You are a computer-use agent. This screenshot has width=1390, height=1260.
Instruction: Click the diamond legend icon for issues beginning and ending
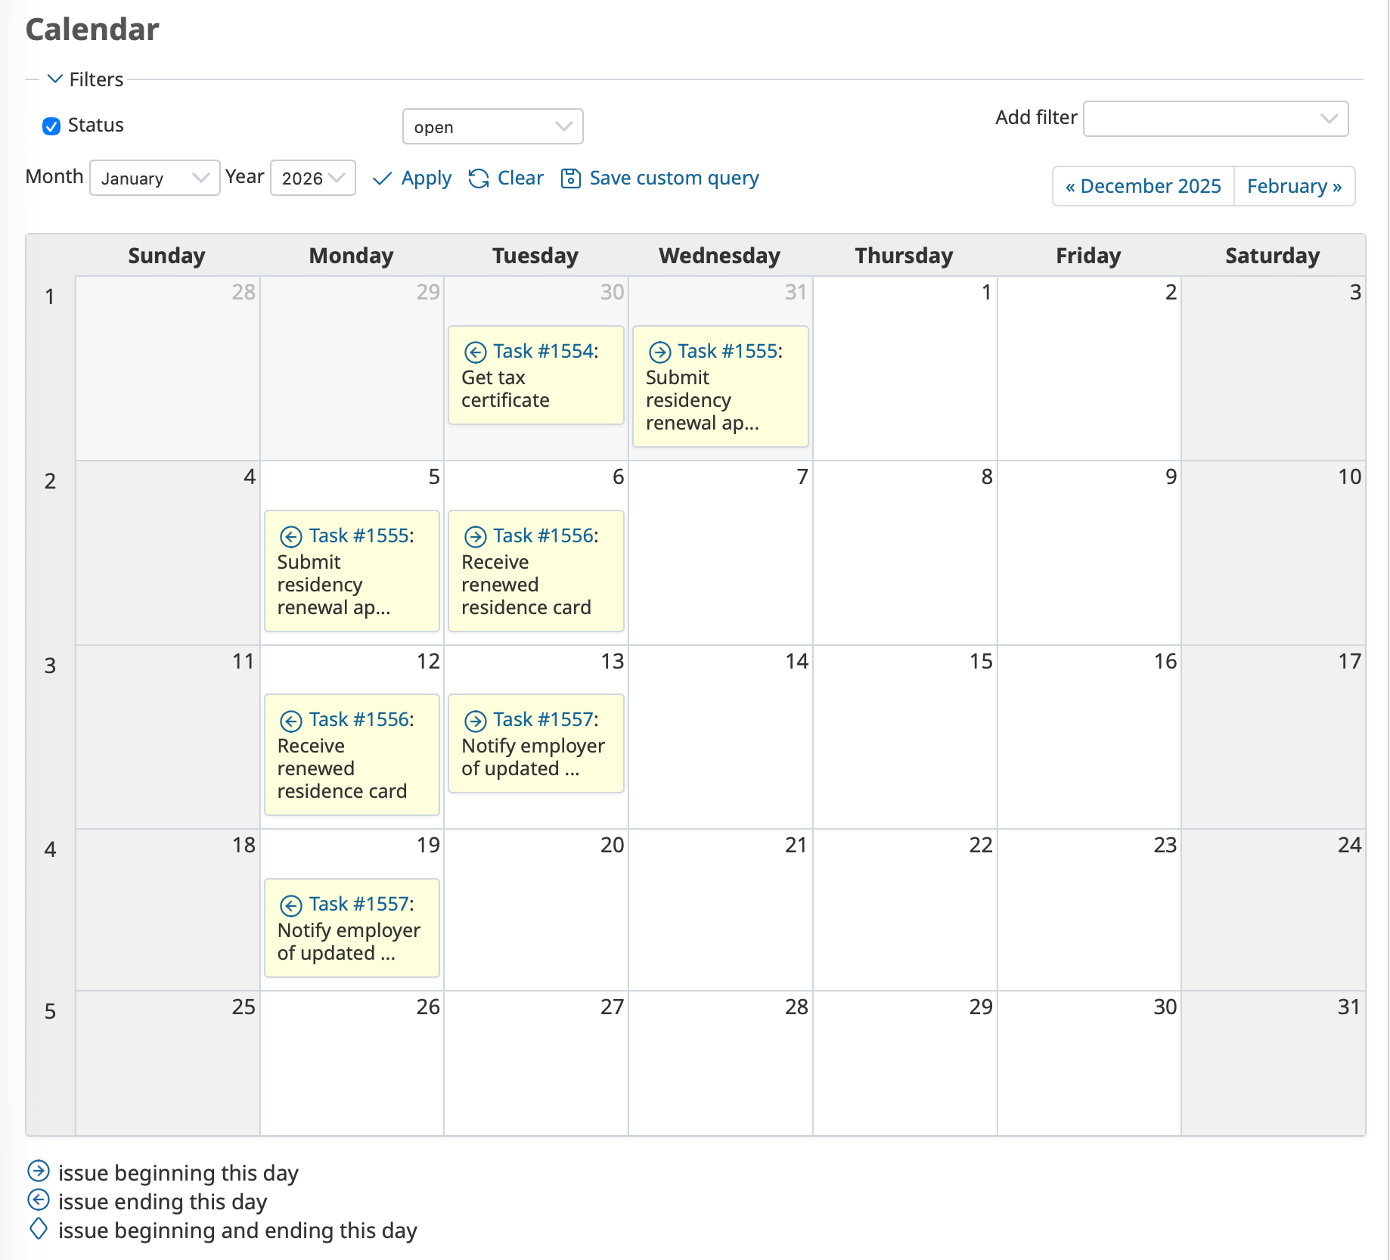click(x=40, y=1229)
